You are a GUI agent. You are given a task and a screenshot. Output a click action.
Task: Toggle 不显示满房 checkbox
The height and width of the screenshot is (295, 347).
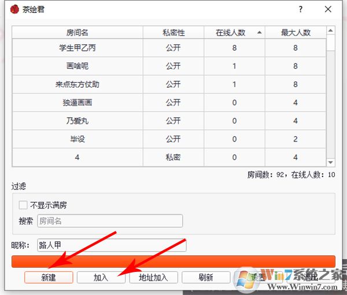(23, 205)
